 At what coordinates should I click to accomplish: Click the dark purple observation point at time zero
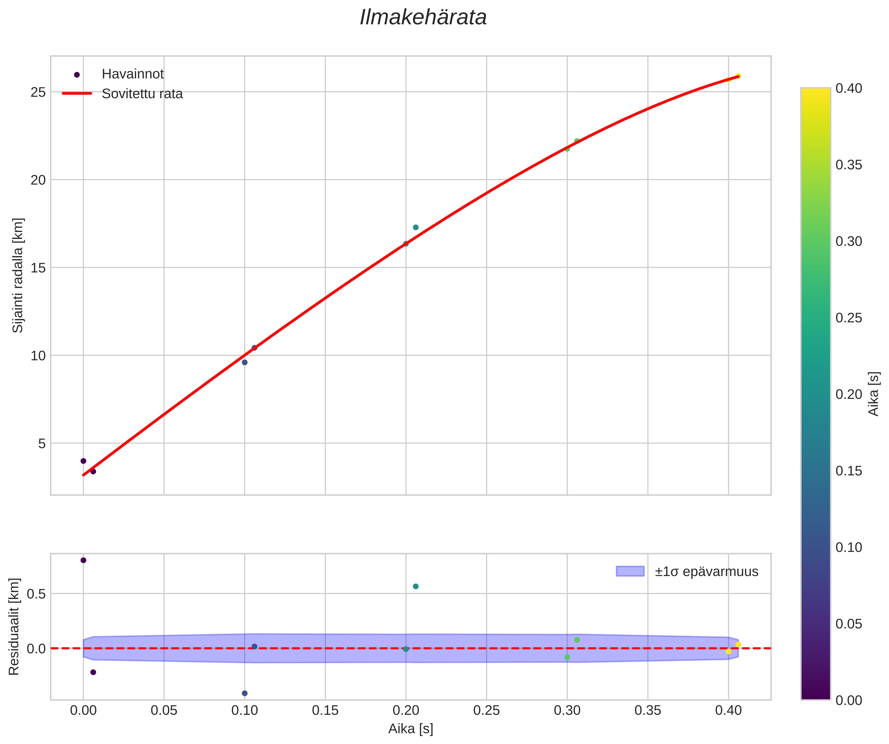pos(83,461)
